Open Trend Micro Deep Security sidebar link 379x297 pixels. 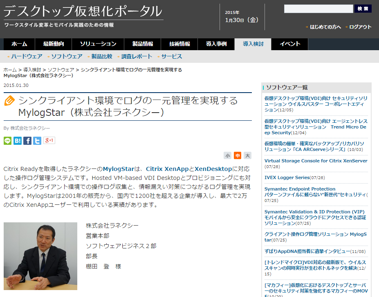(316, 127)
